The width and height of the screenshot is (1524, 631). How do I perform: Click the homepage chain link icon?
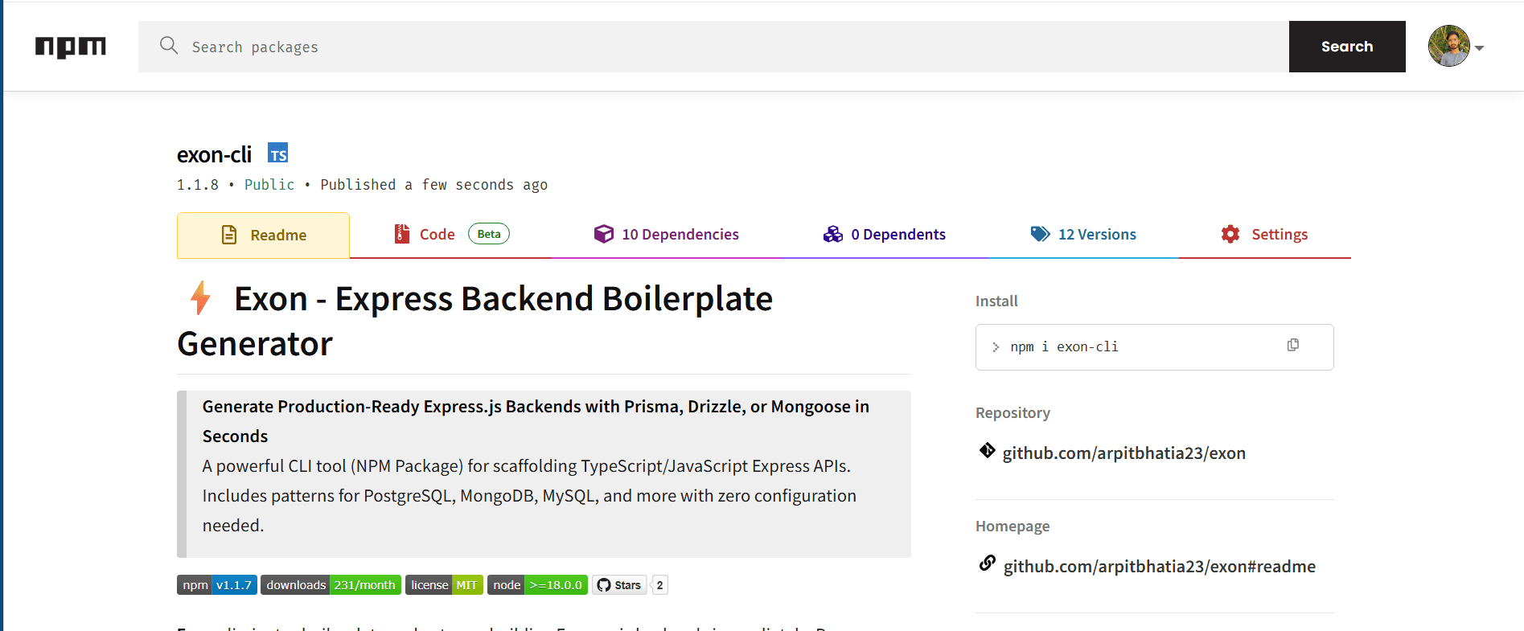988,563
